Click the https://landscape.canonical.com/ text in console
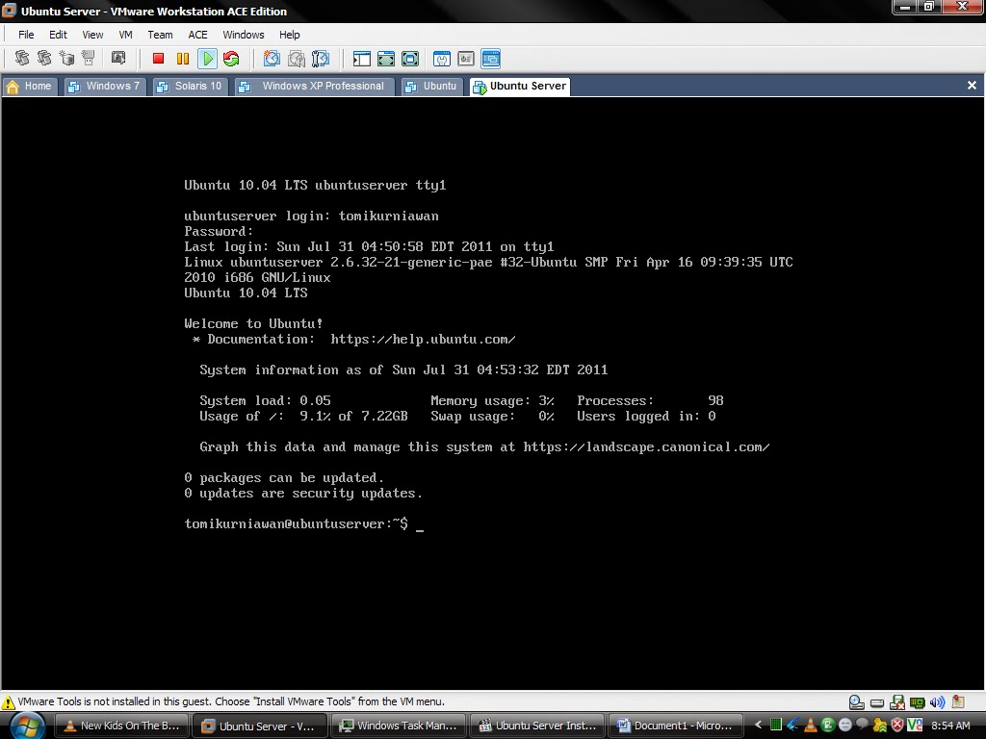986x739 pixels. [x=646, y=446]
